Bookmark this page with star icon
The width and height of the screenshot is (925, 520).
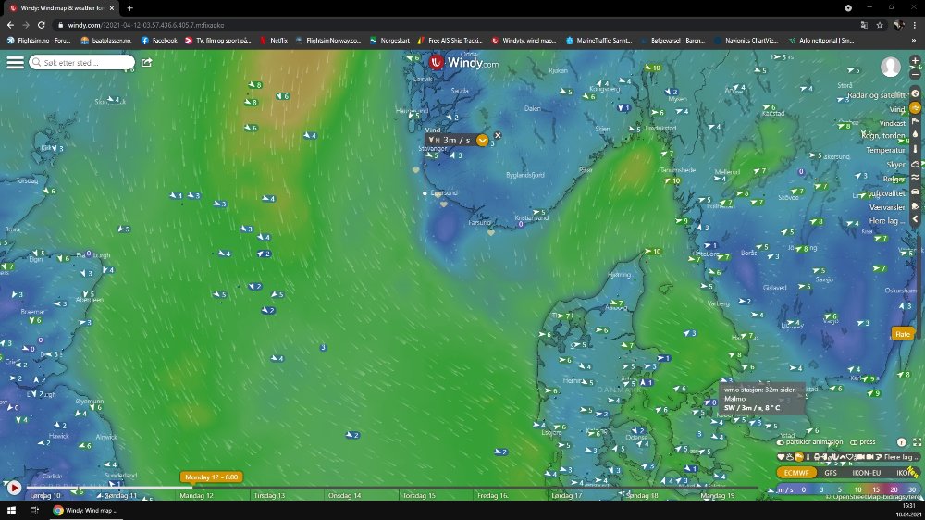point(880,25)
